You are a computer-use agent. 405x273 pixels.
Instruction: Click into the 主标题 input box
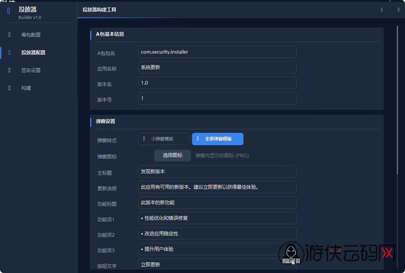pyautogui.click(x=217, y=171)
